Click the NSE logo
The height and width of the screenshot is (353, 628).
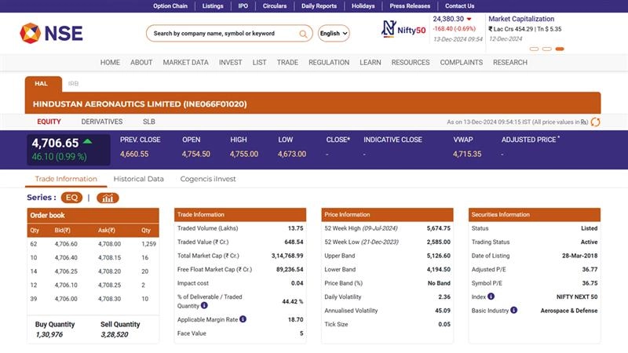pyautogui.click(x=51, y=33)
